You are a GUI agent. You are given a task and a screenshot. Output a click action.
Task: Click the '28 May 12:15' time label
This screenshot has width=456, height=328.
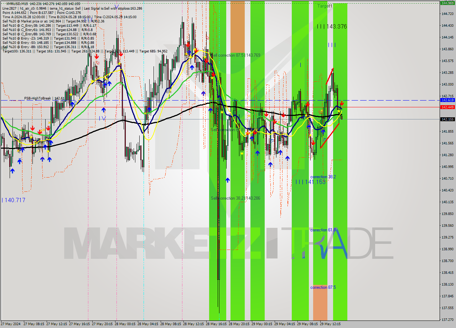(194, 324)
